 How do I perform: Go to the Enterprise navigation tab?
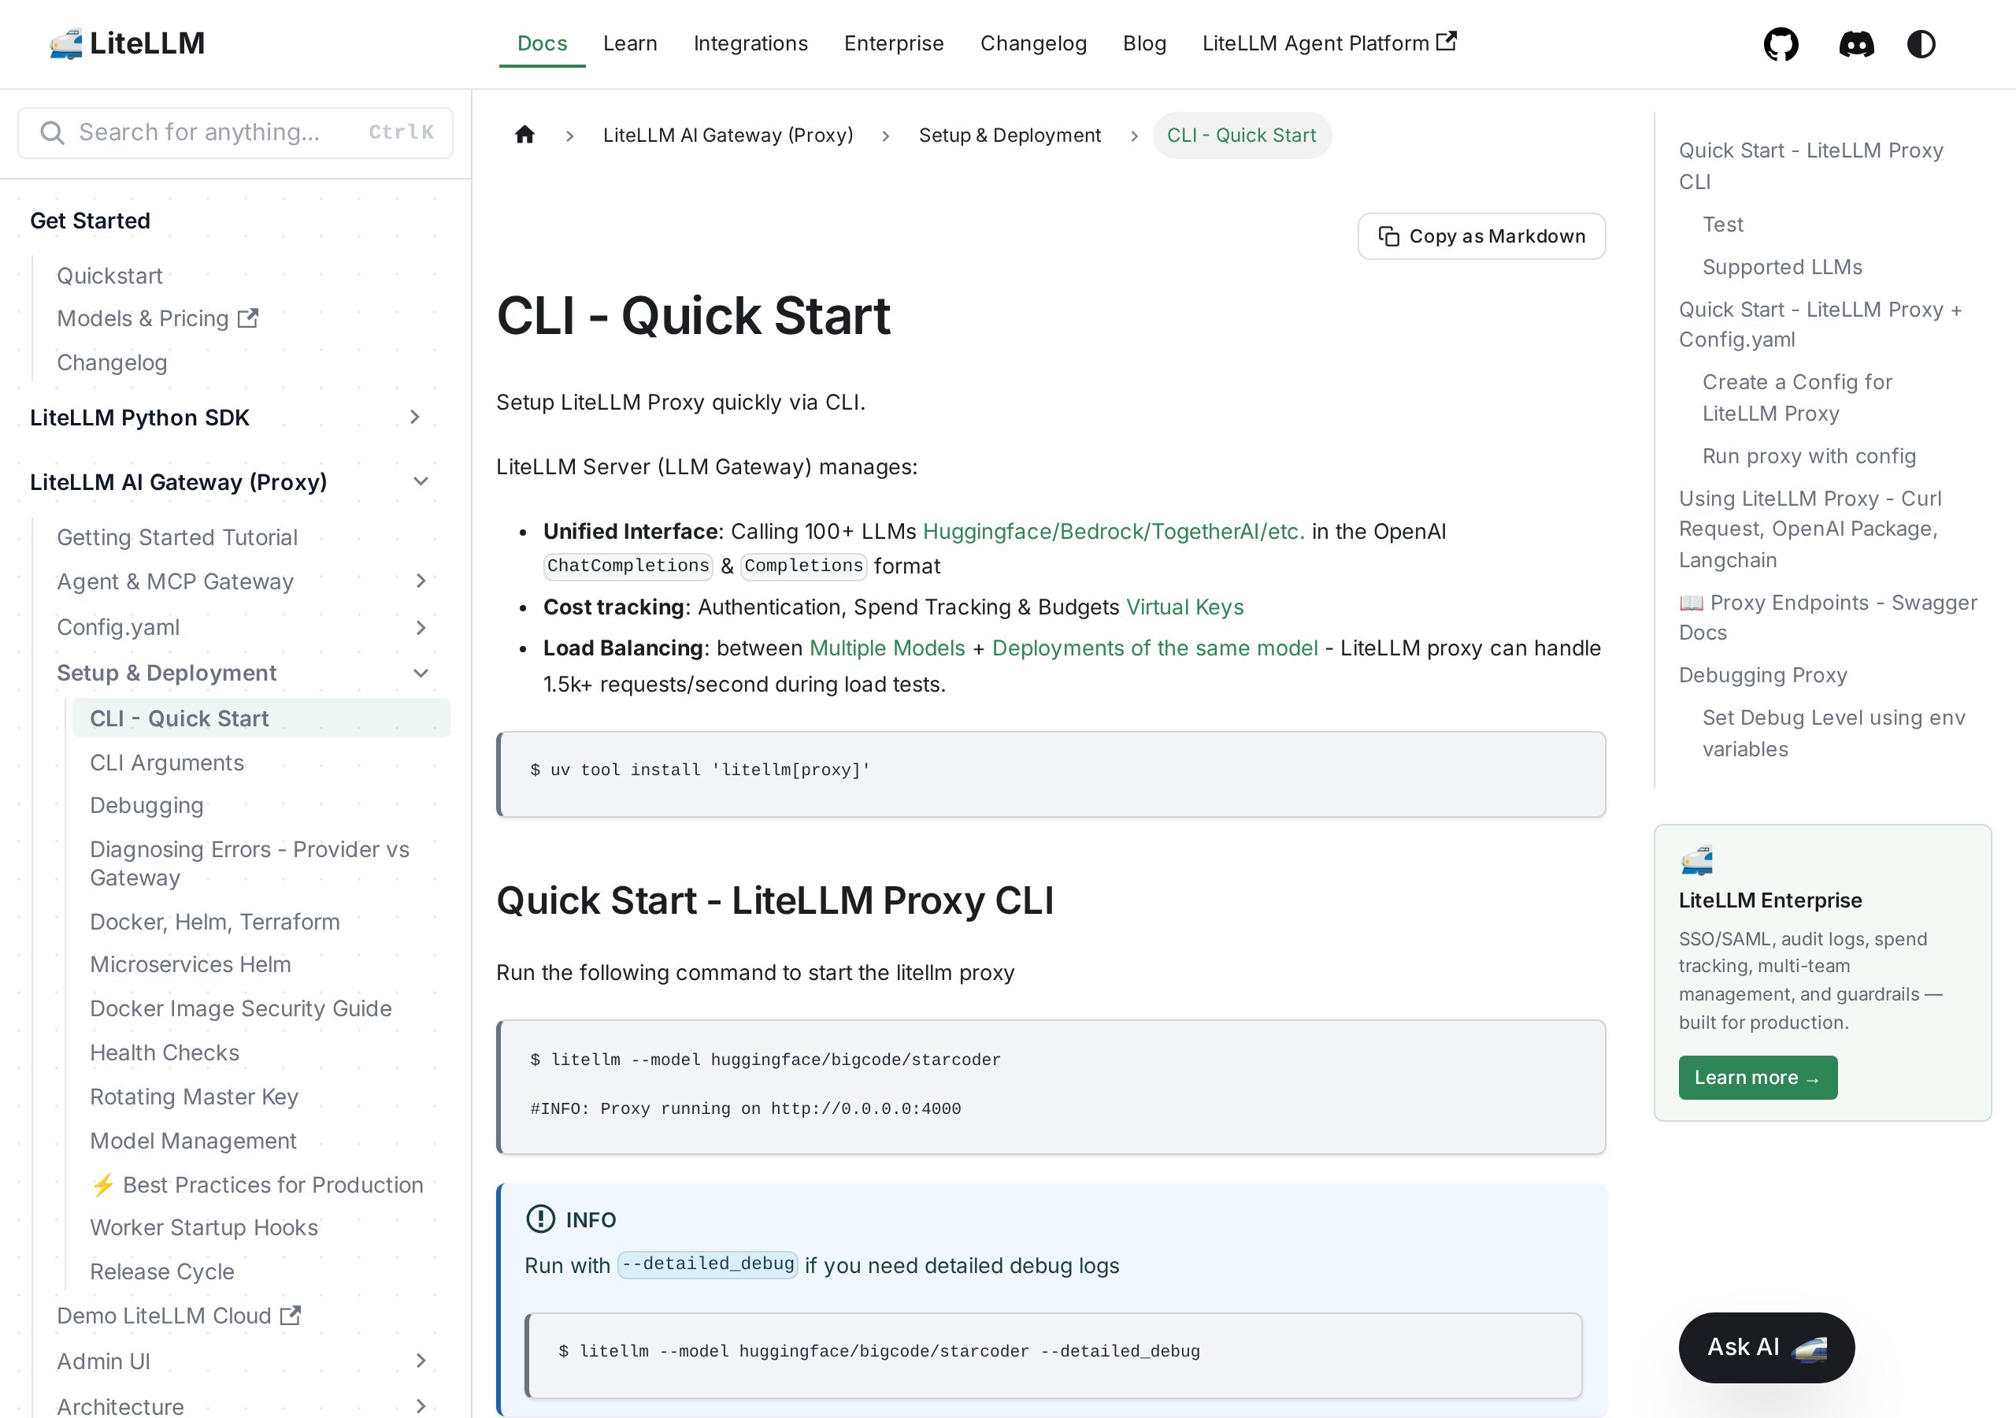[x=894, y=43]
